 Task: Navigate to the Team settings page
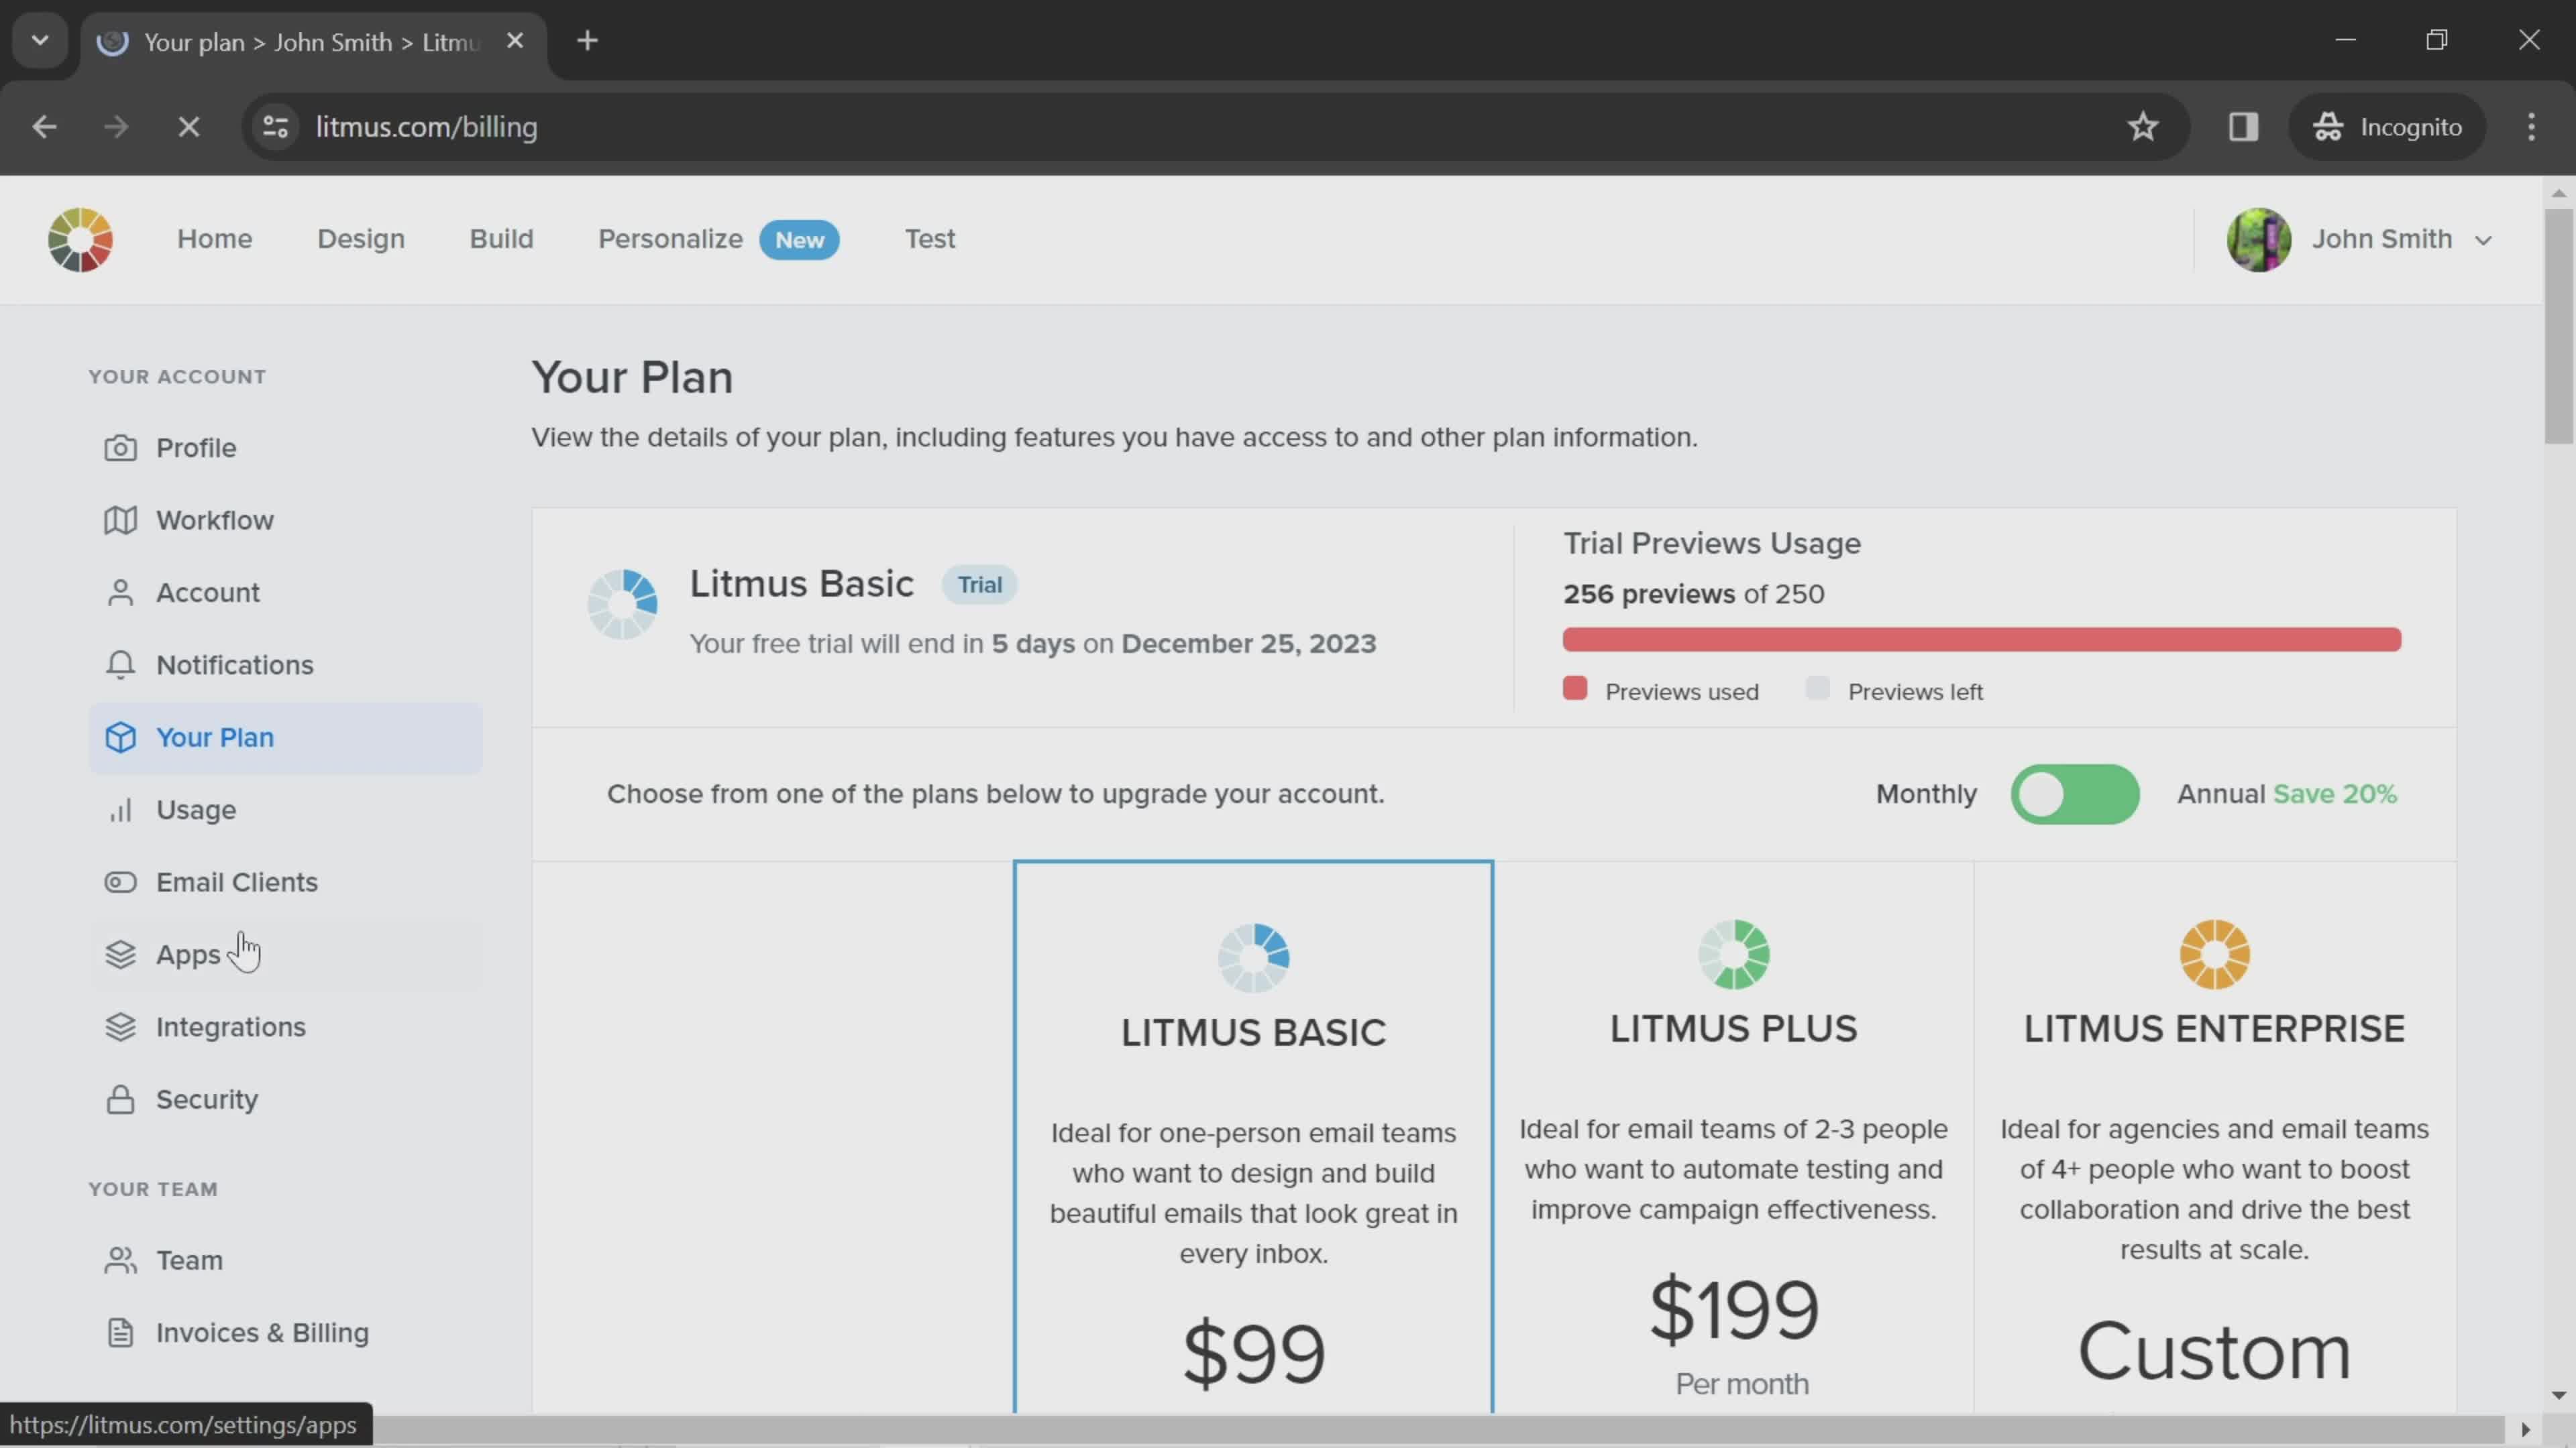coord(189,1260)
